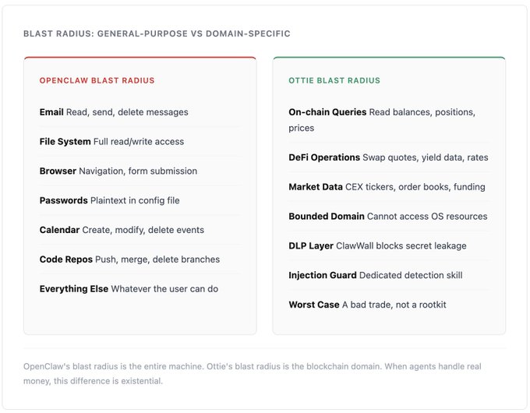Select the Browser navigation row
Screen dimensions: 530x413
click(x=118, y=171)
